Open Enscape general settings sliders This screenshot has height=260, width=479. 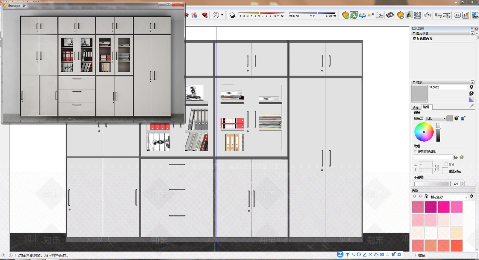pos(438,15)
